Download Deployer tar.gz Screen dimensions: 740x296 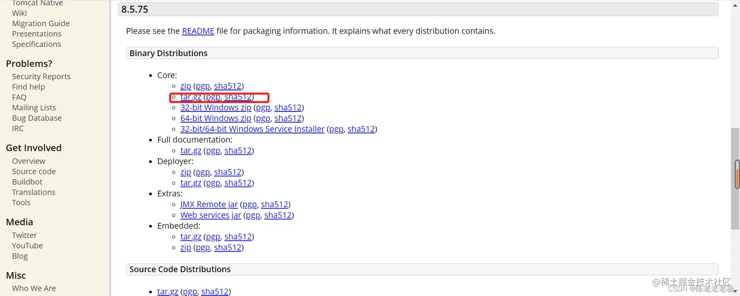(191, 183)
